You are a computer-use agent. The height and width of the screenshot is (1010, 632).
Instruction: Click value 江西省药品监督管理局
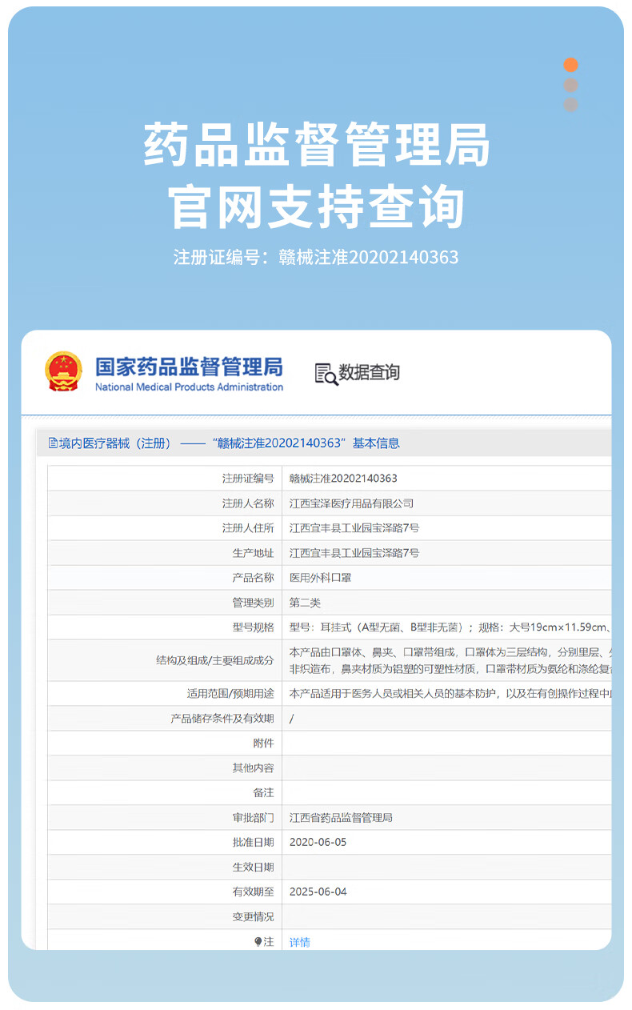pyautogui.click(x=342, y=818)
